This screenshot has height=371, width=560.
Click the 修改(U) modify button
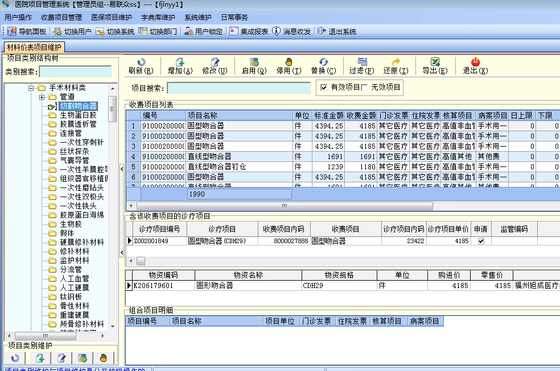tap(215, 66)
